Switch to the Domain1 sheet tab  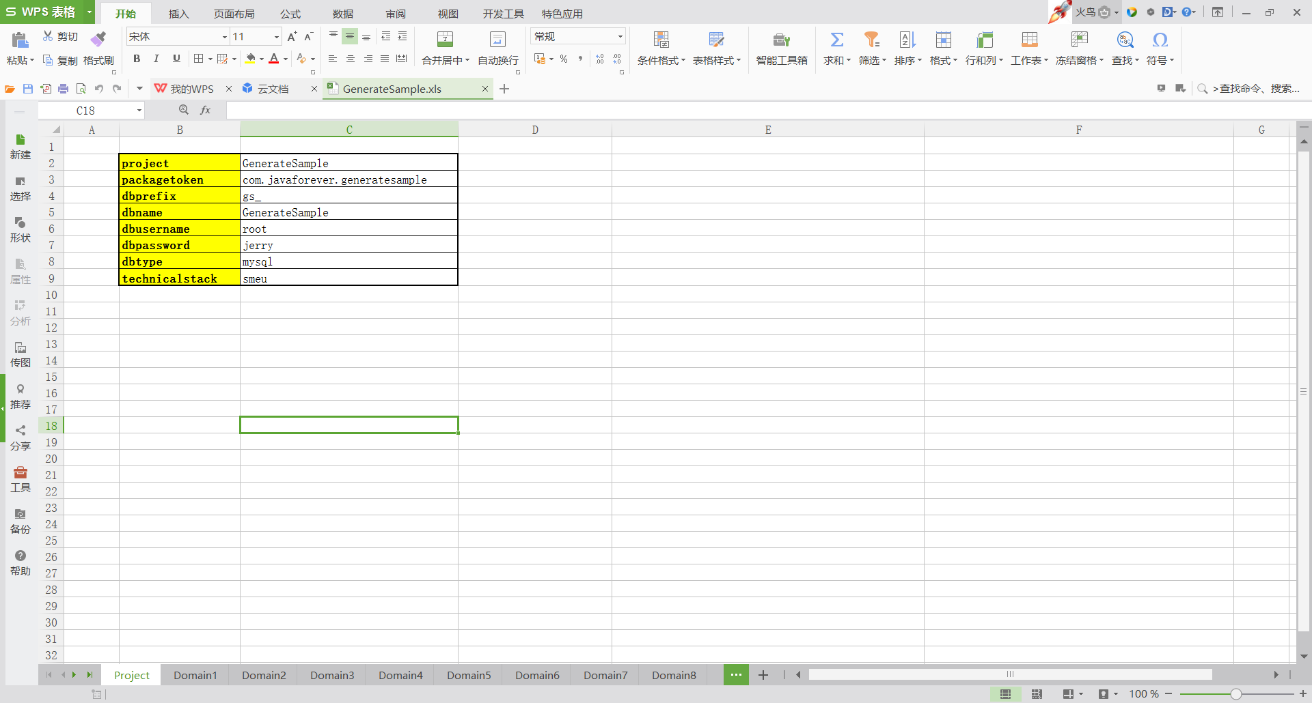tap(195, 675)
